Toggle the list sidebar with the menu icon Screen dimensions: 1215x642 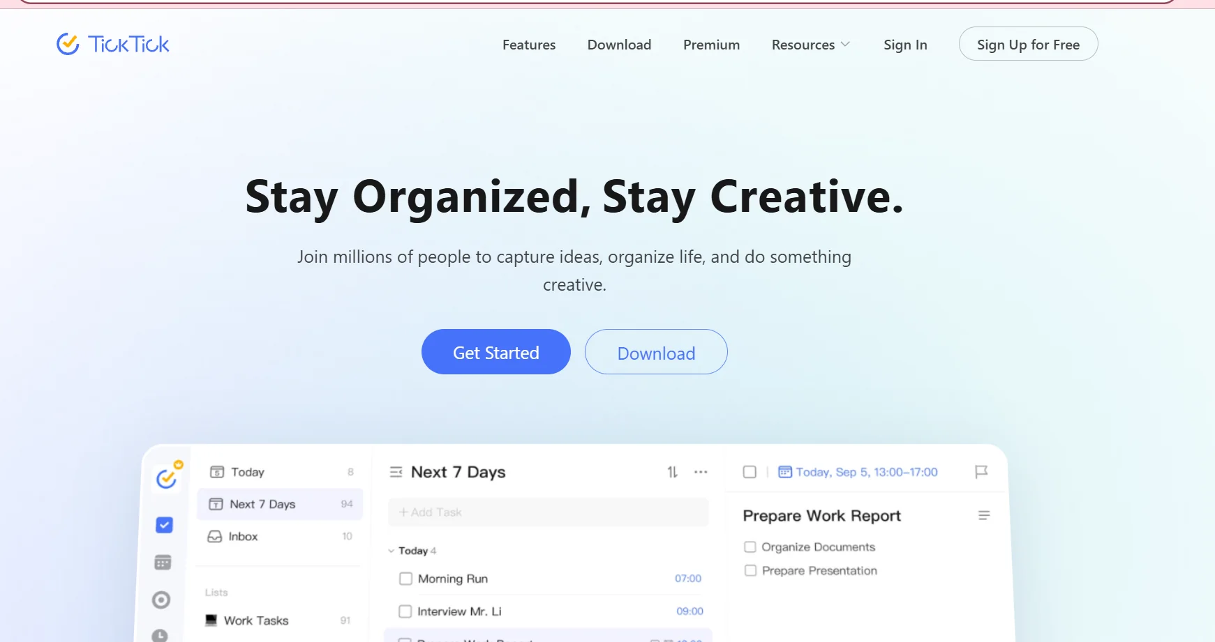(396, 472)
